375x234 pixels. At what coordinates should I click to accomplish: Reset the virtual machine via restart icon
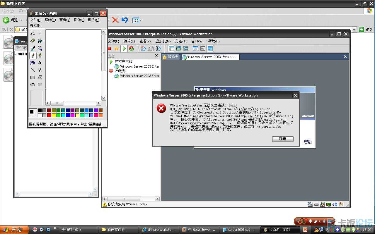point(131,49)
